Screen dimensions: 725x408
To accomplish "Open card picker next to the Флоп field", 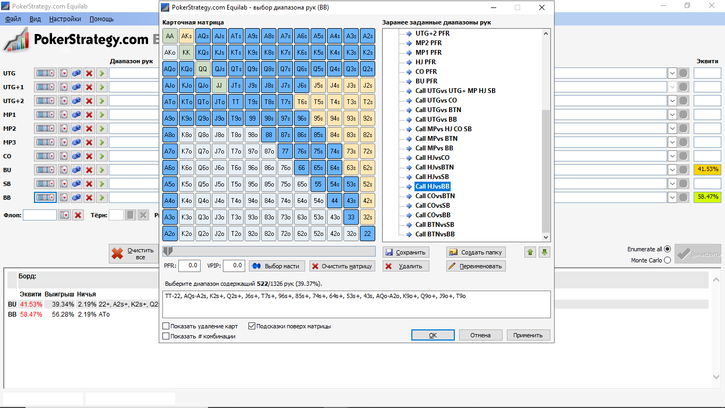I will tap(65, 215).
